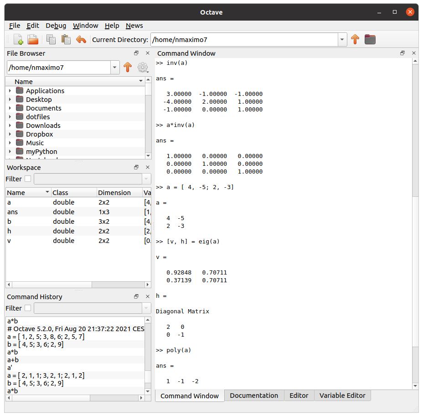Close the Workspace panel
Screen dimensions: 423x417
[x=147, y=168]
